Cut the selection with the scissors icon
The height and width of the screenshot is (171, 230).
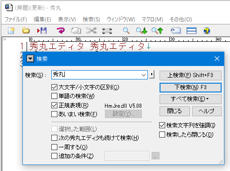[91, 31]
